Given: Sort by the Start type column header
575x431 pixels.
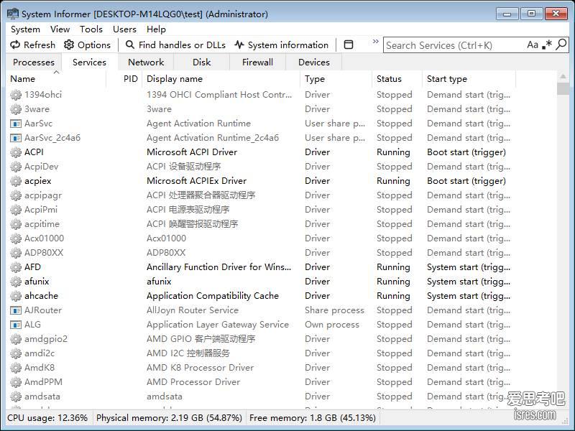Looking at the screenshot, I should (469, 79).
